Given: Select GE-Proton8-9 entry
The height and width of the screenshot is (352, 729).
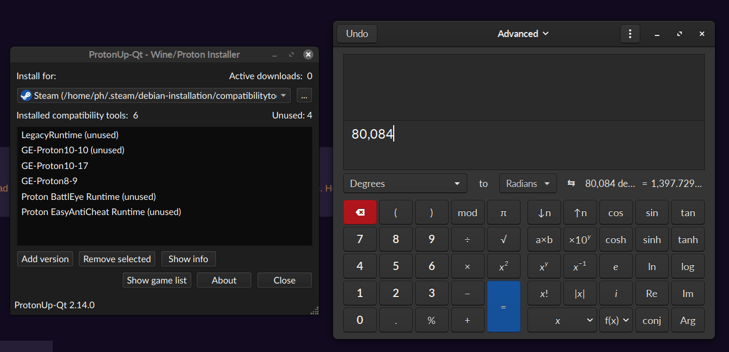Looking at the screenshot, I should click(165, 181).
